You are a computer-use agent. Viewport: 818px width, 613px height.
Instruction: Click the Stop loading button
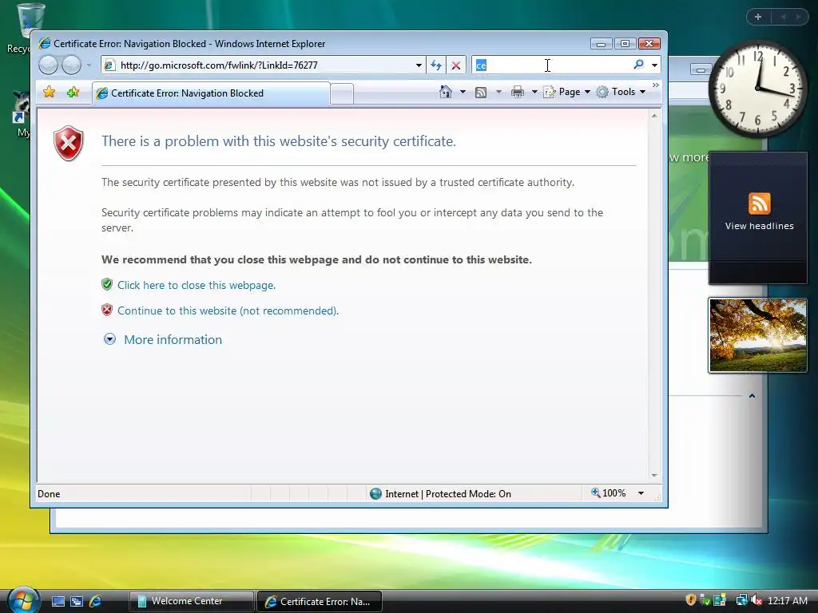(456, 65)
